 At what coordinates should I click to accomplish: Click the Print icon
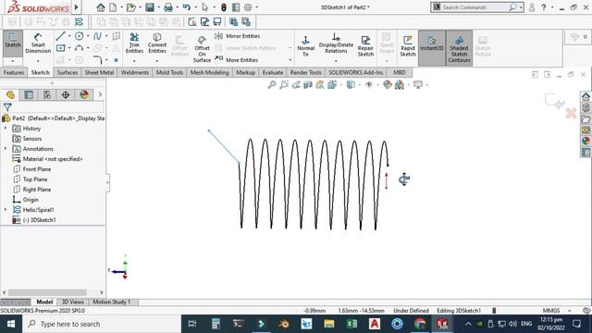click(x=168, y=7)
